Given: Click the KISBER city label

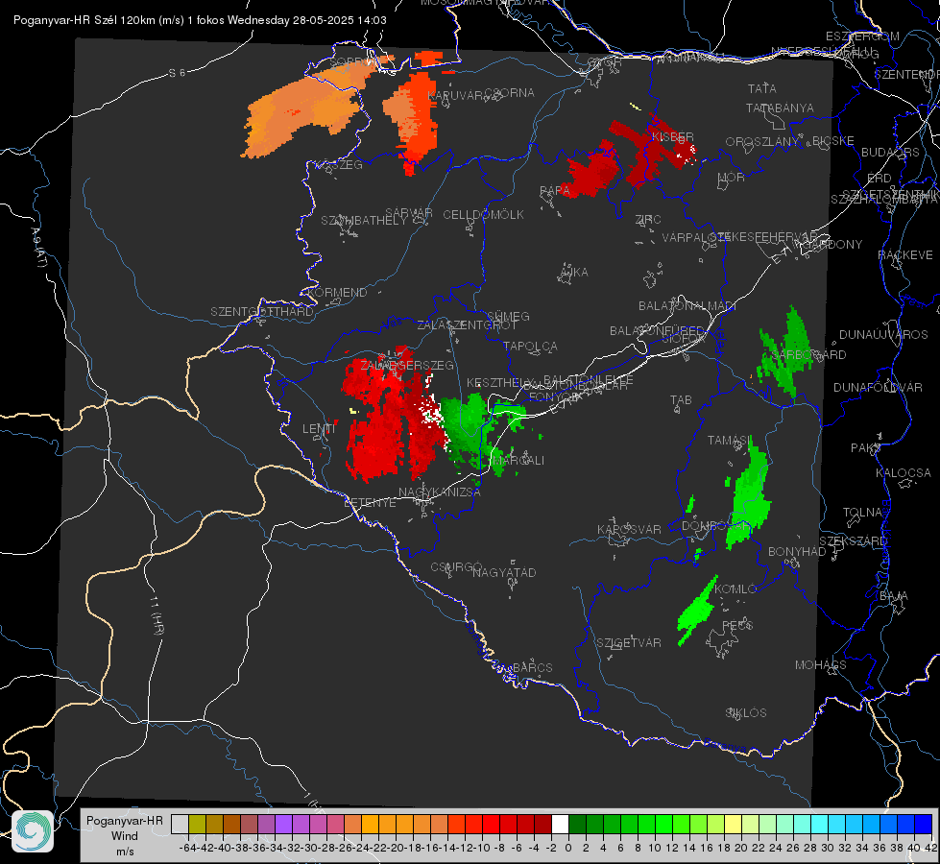Looking at the screenshot, I should coord(673,137).
